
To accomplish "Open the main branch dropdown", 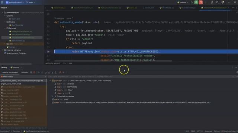I will click(30, 3).
